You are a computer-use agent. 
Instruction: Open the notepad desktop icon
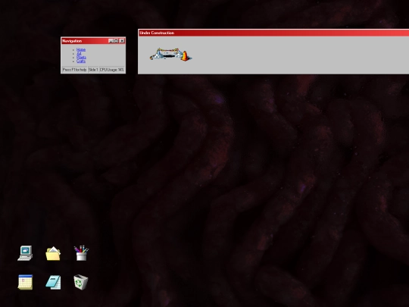click(54, 282)
